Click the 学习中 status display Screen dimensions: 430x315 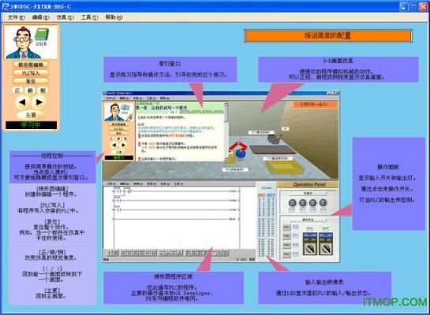click(x=32, y=125)
